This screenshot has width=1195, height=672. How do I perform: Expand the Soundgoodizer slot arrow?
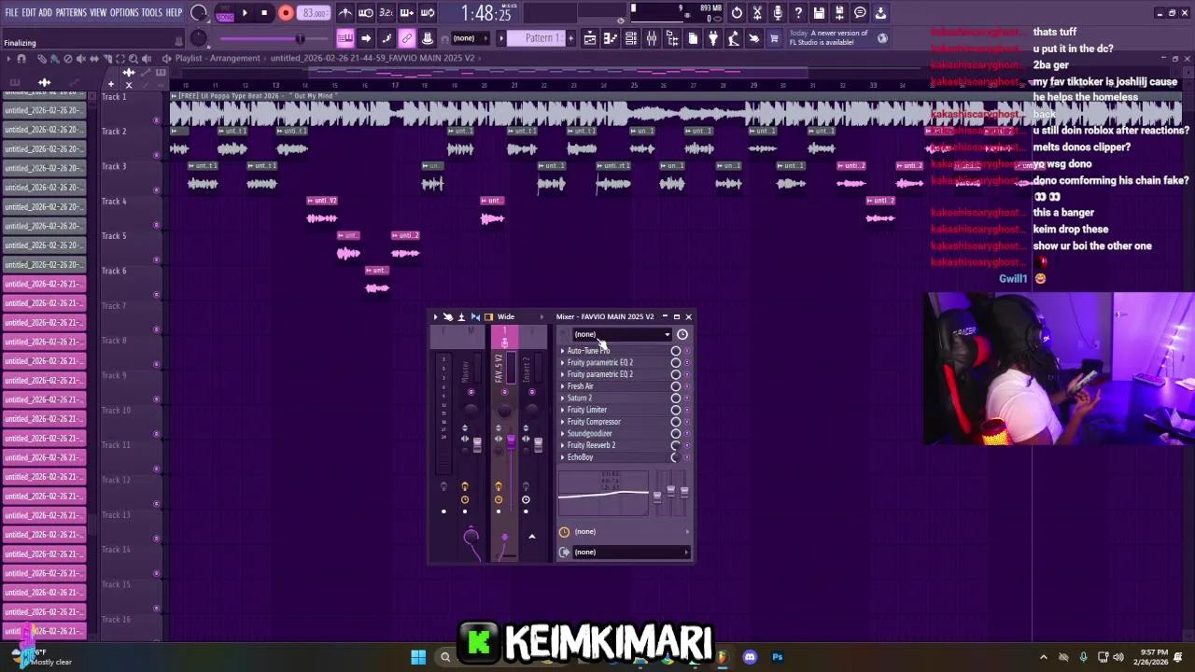562,434
